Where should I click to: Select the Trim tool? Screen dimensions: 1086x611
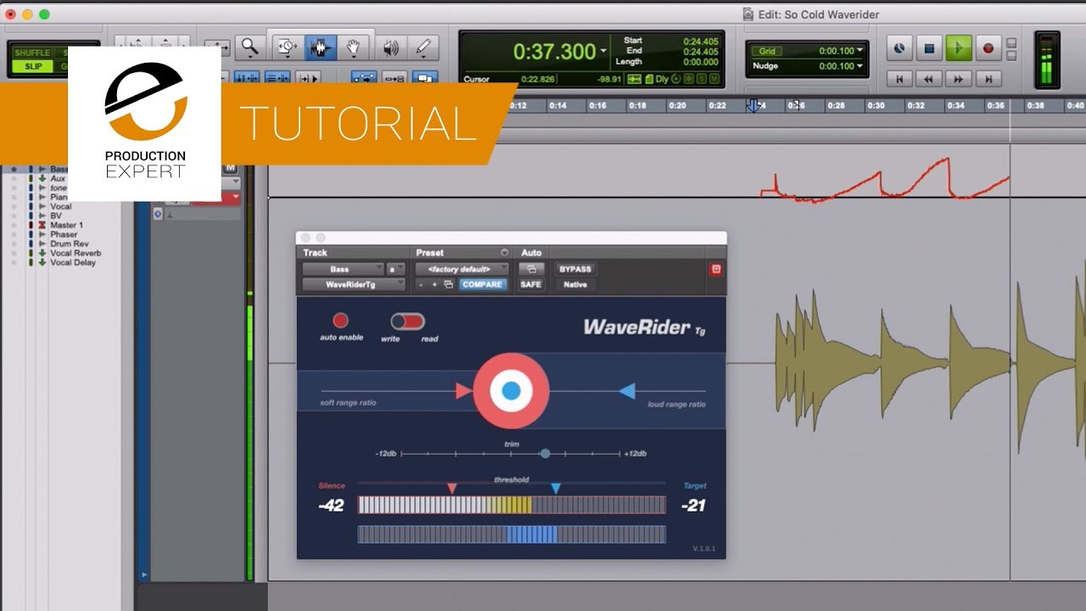tap(287, 47)
